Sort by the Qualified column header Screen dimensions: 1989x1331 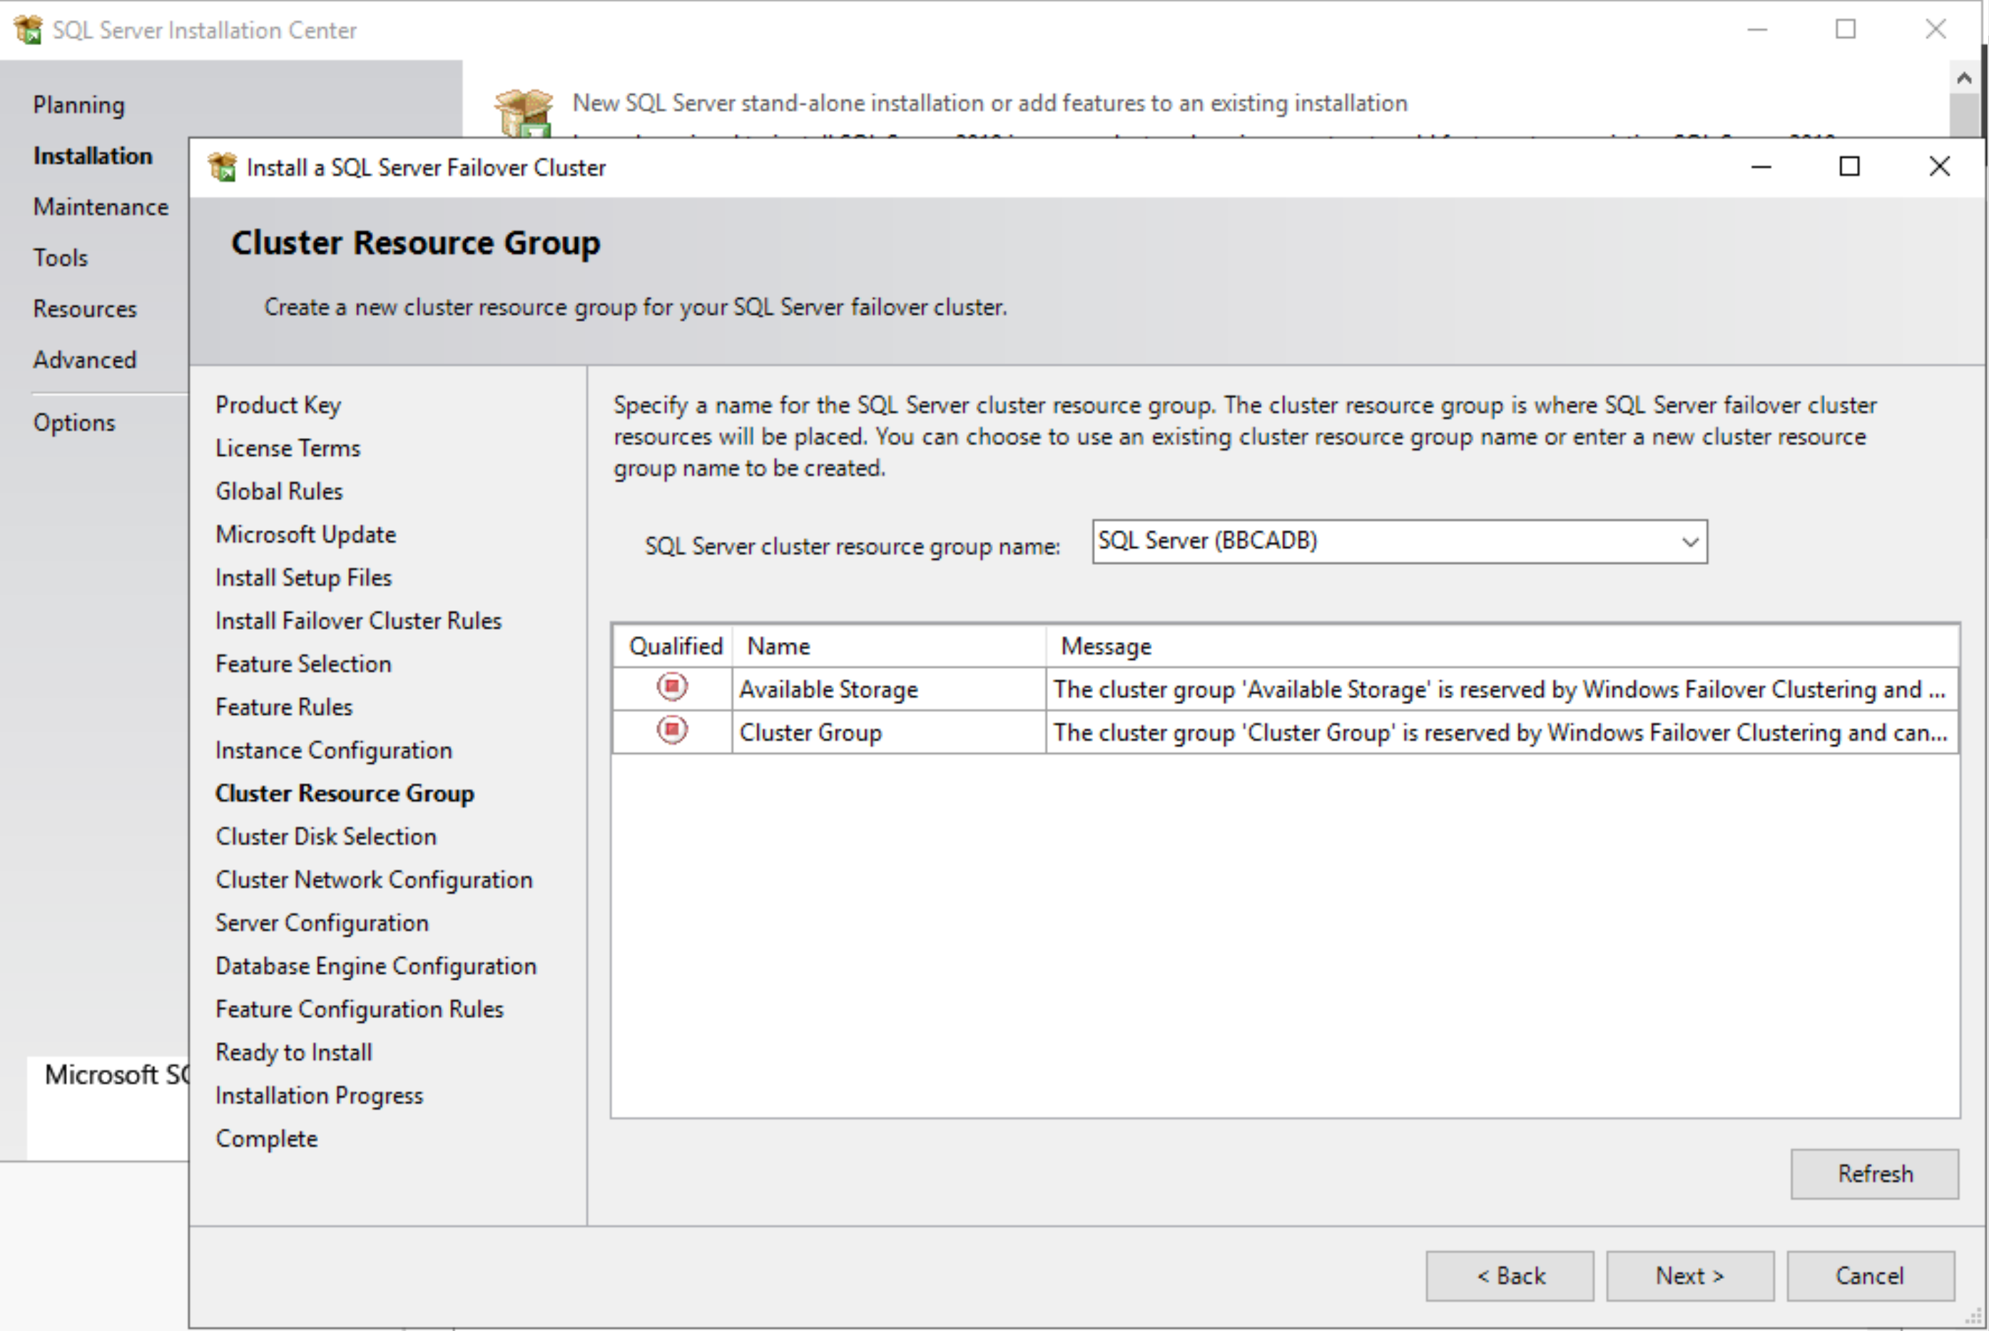(x=675, y=646)
